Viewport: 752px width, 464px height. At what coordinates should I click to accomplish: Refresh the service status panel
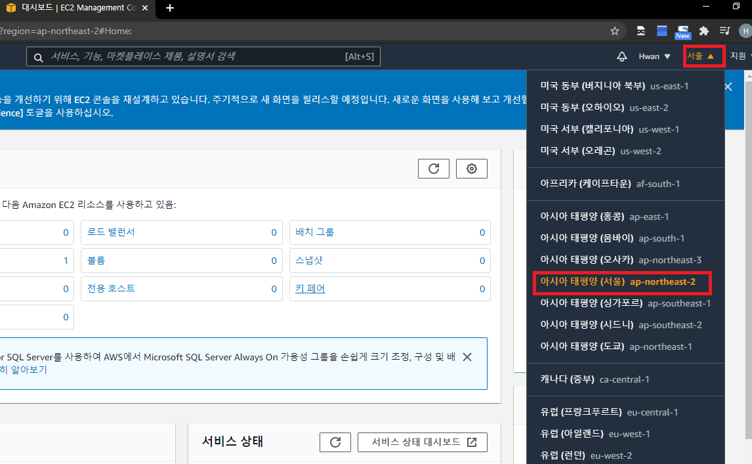[x=335, y=442]
